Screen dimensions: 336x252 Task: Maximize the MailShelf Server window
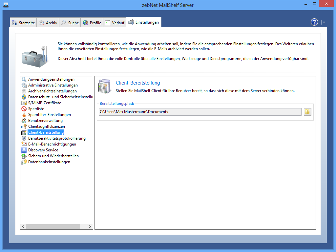point(315,4)
